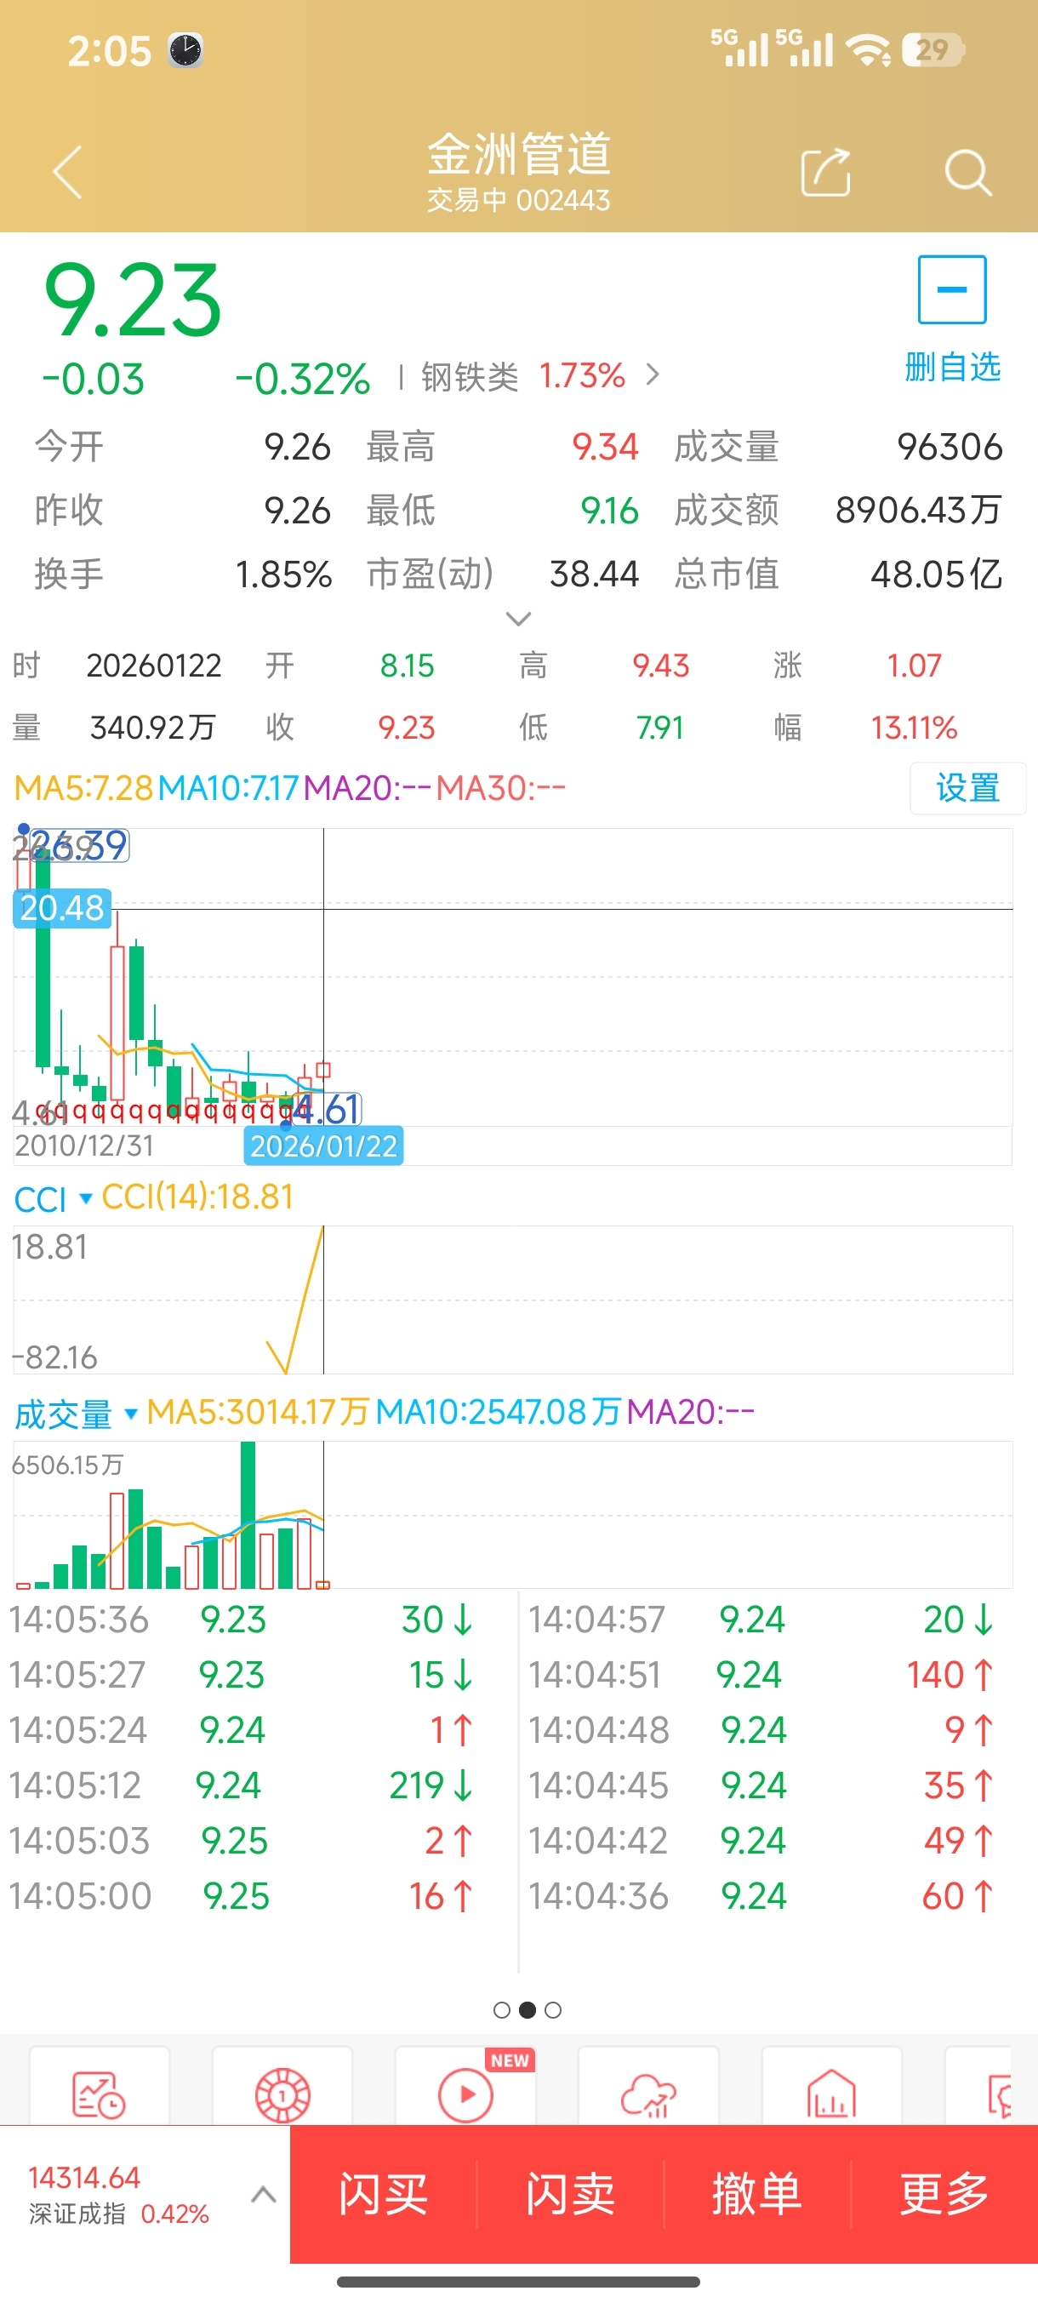Tap the stock title 金洲管道
The image size is (1038, 2308).
[518, 153]
